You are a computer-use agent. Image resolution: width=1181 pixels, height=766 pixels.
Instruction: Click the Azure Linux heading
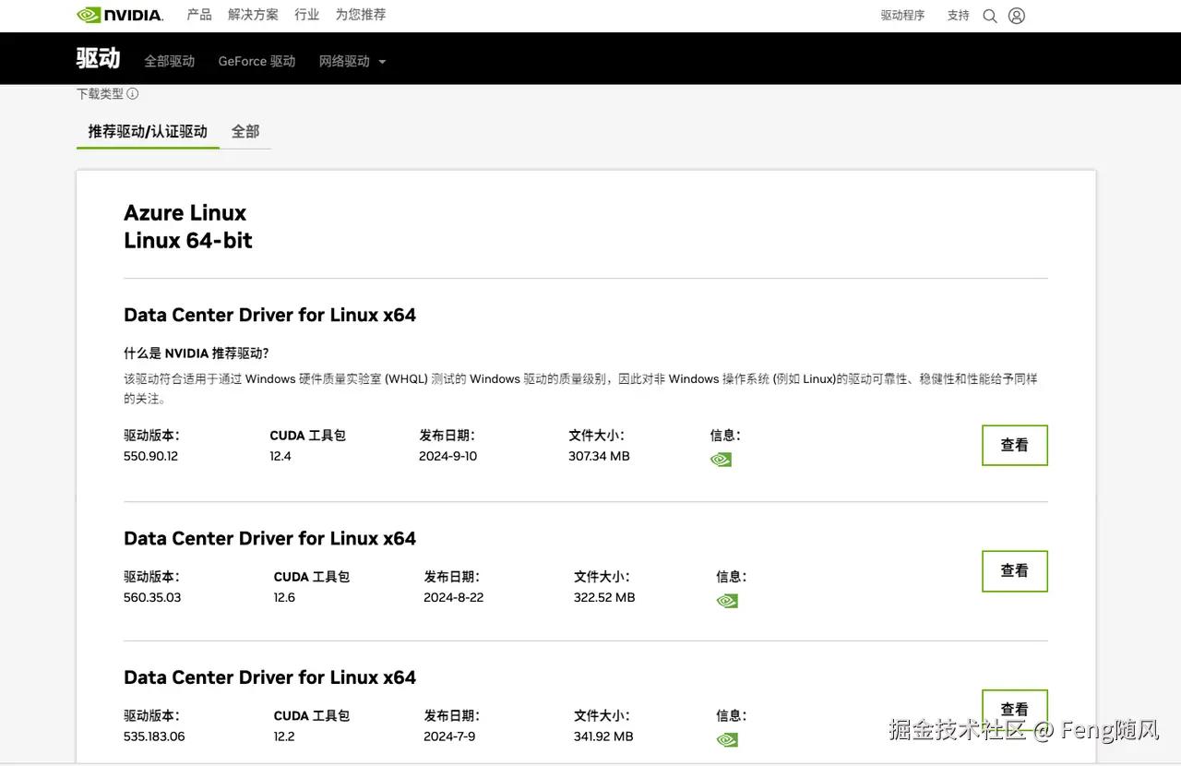click(x=185, y=213)
